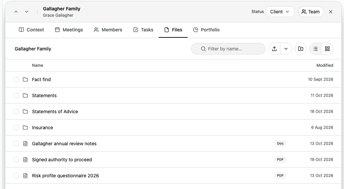Check Signed authority to proceed checkbox

pyautogui.click(x=16, y=160)
